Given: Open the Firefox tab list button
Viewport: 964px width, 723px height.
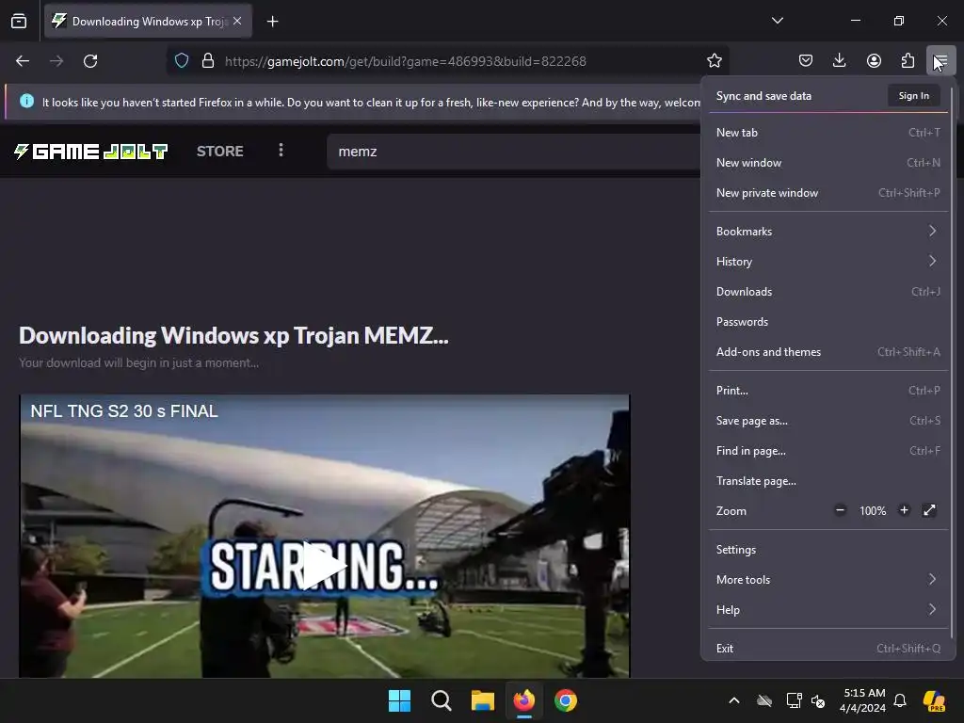Looking at the screenshot, I should coord(19,21).
